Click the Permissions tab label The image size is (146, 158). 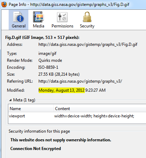pos(62,26)
